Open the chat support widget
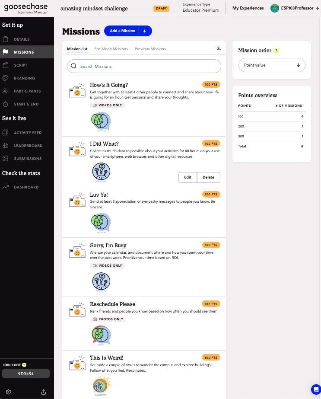The height and width of the screenshot is (399, 321). (316, 389)
